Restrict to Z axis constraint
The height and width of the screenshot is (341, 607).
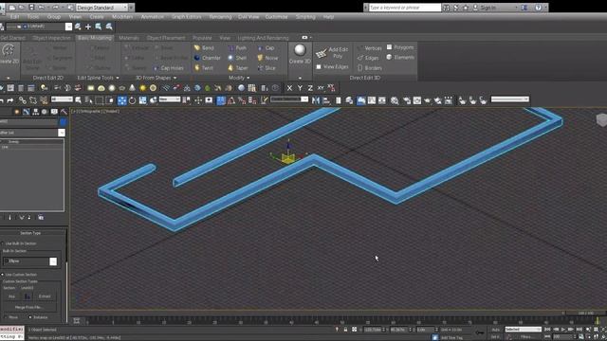[310, 88]
